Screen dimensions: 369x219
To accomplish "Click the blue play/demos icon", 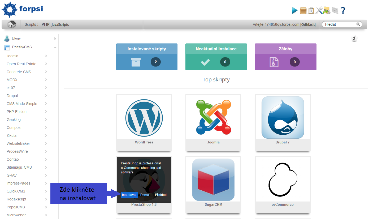I will (294, 10).
